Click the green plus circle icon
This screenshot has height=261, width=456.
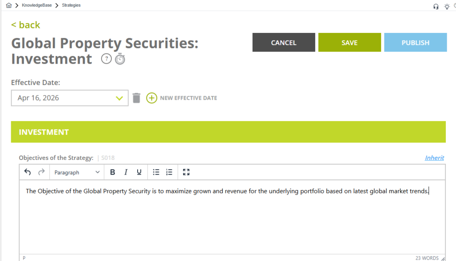pos(152,98)
